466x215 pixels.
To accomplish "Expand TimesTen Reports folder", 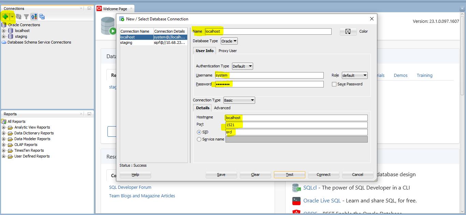I will coord(4,150).
